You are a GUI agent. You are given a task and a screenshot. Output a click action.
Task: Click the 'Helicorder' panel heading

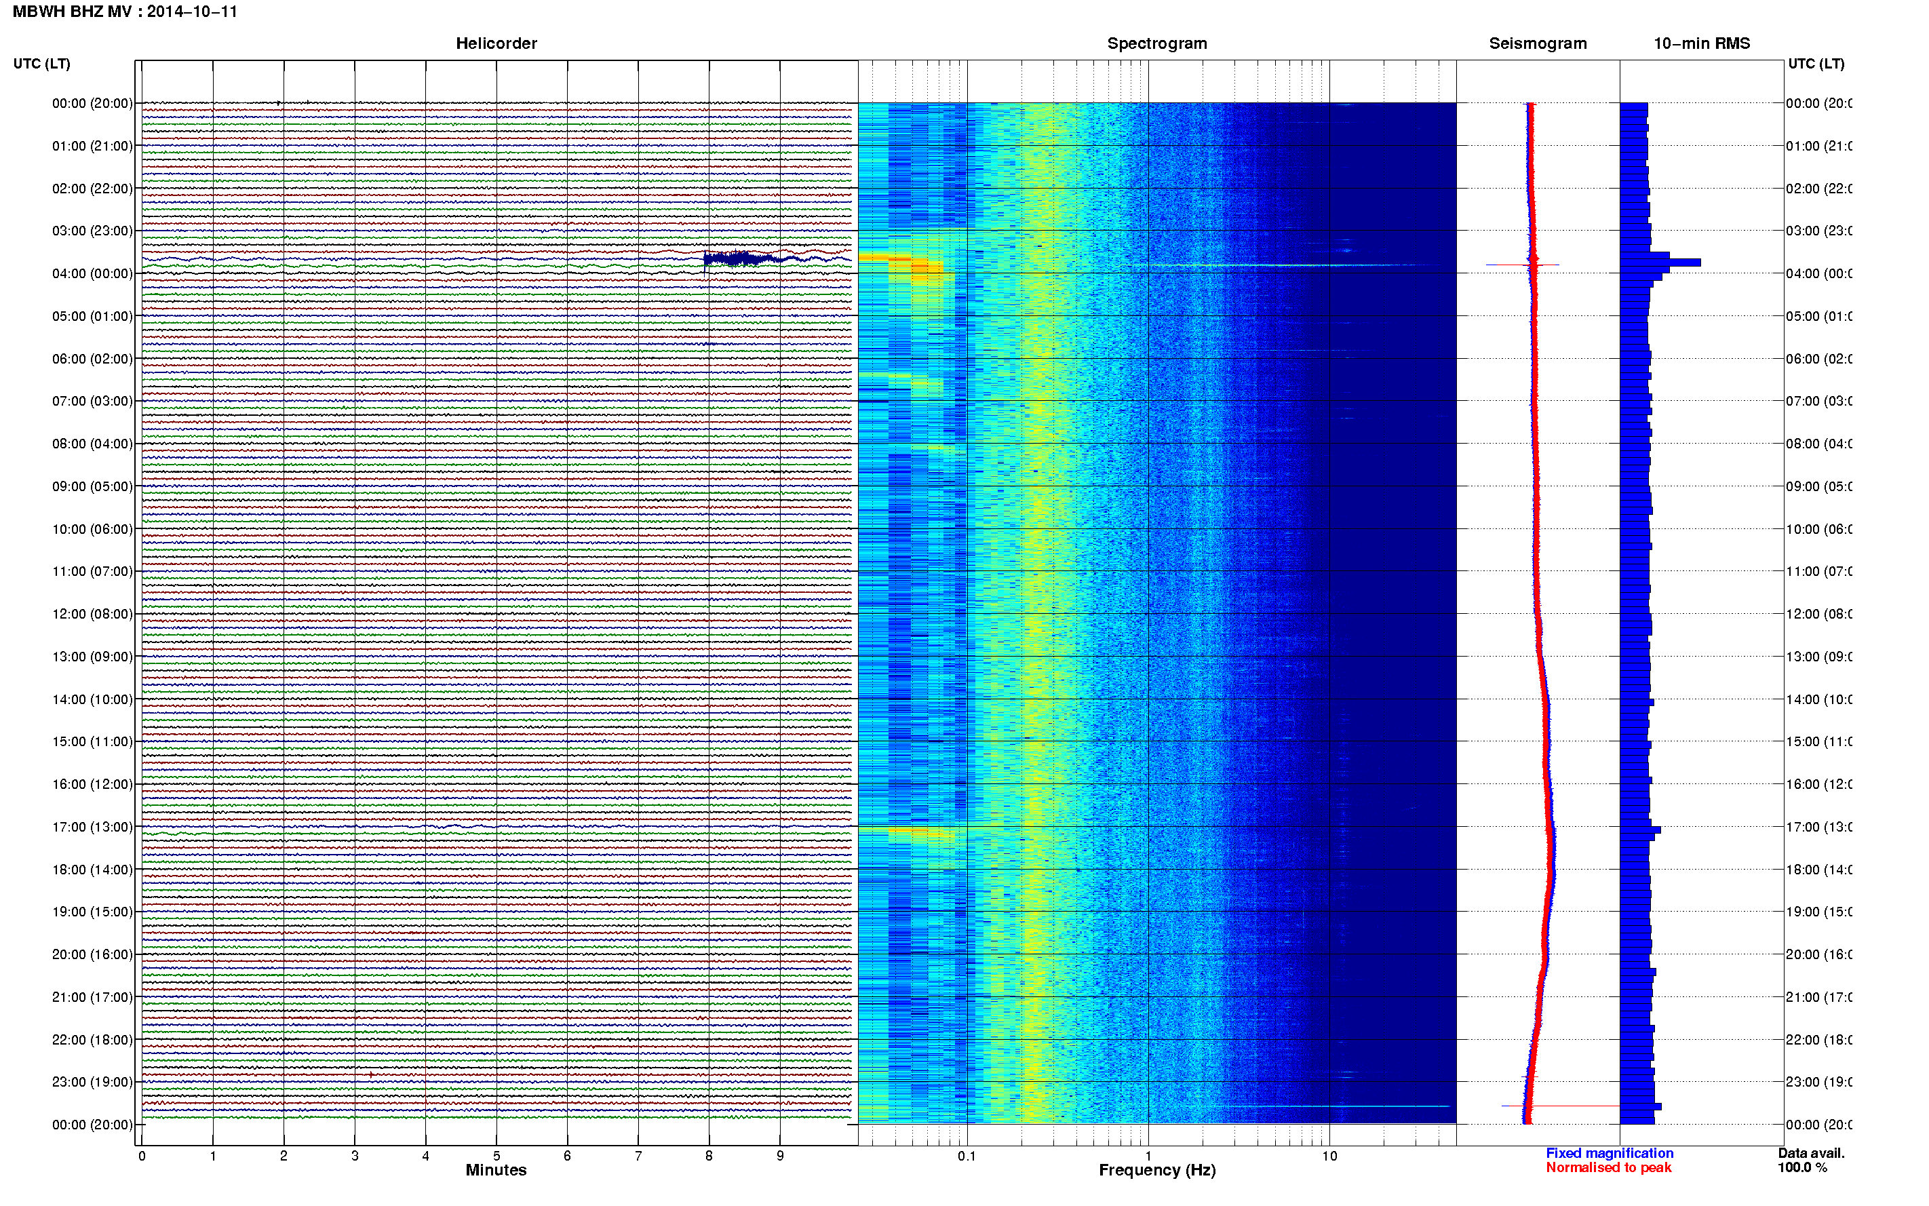pos(496,44)
